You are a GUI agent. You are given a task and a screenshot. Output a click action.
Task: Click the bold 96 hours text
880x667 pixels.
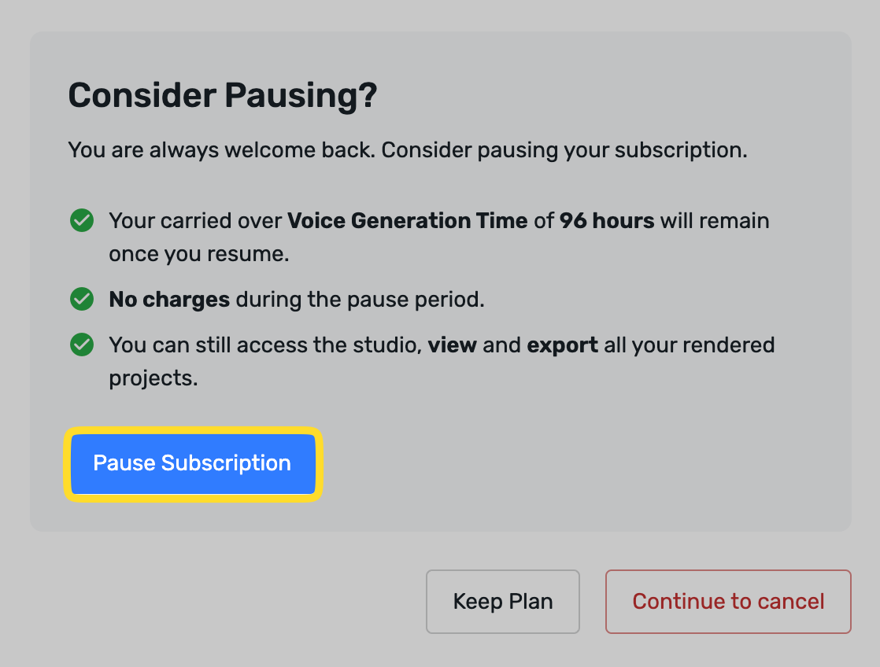pyautogui.click(x=609, y=220)
